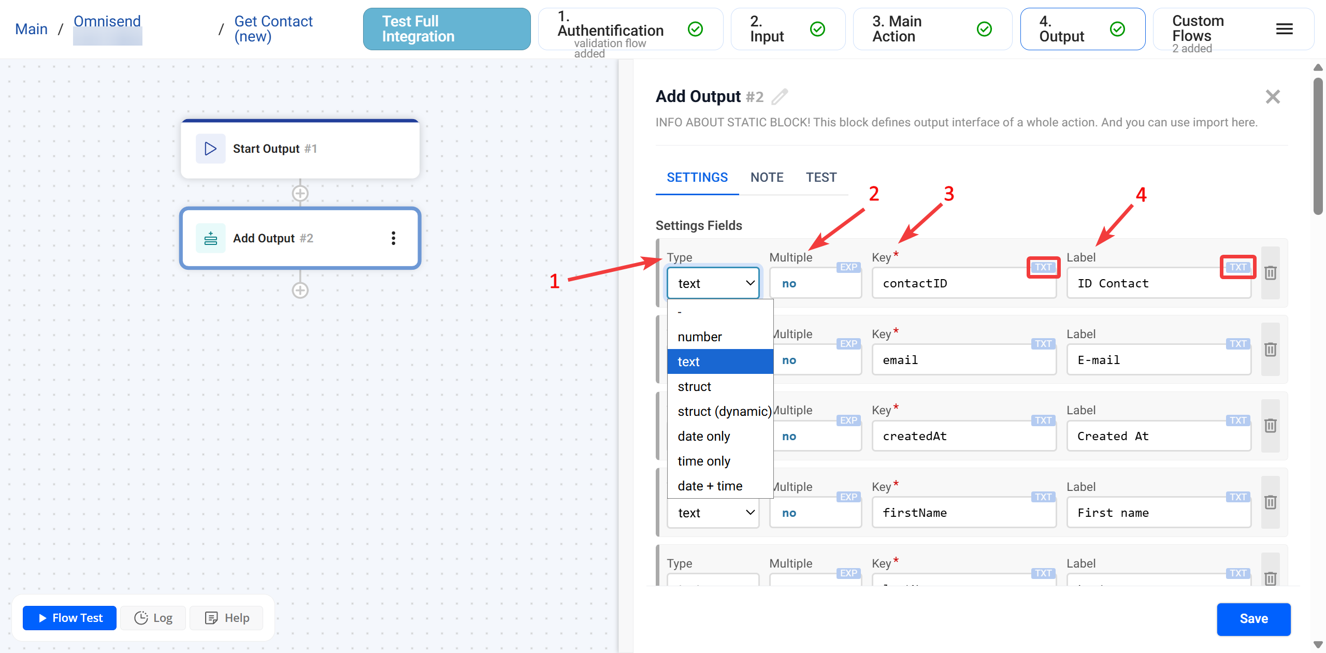Toggle TXT mode on contactID Key field
This screenshot has width=1326, height=653.
point(1043,267)
